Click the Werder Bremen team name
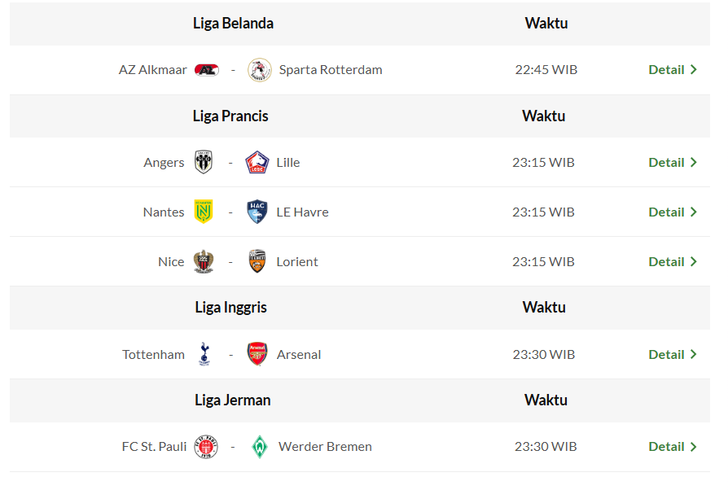This screenshot has width=728, height=490. [325, 447]
